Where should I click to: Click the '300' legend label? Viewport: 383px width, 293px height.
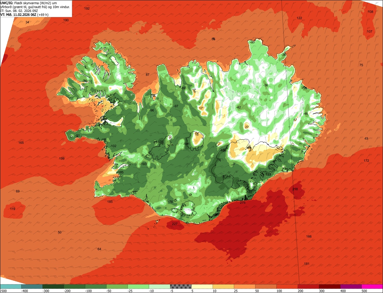(x=322, y=291)
